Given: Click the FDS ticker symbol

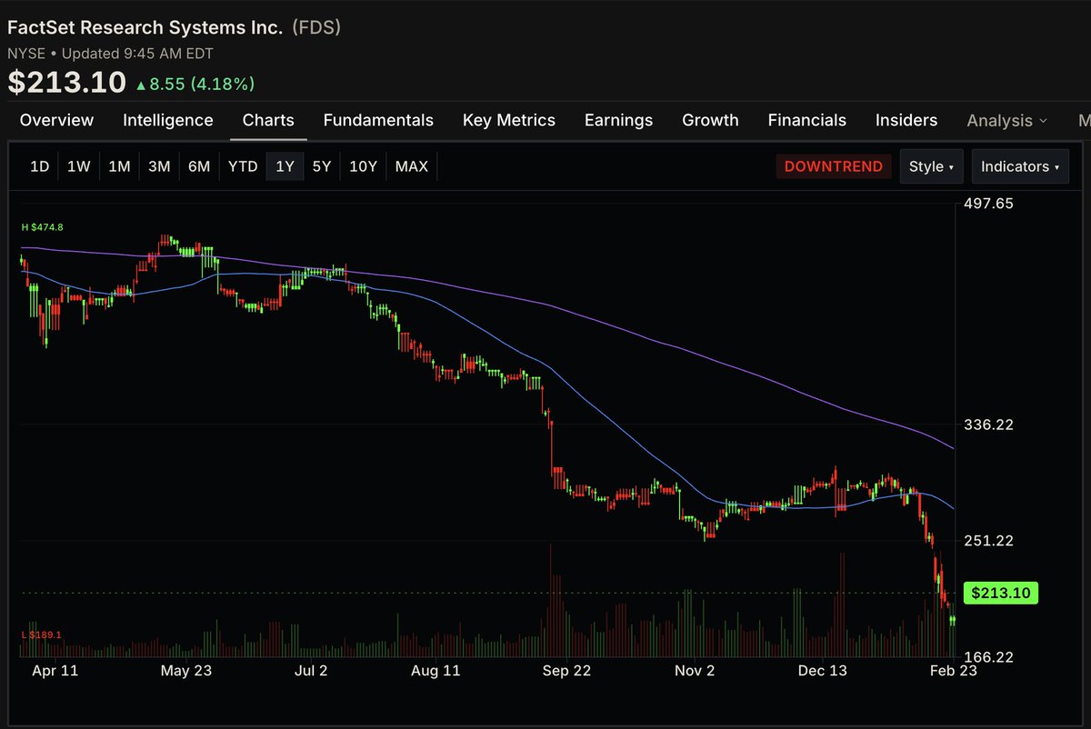Looking at the screenshot, I should pos(315,27).
